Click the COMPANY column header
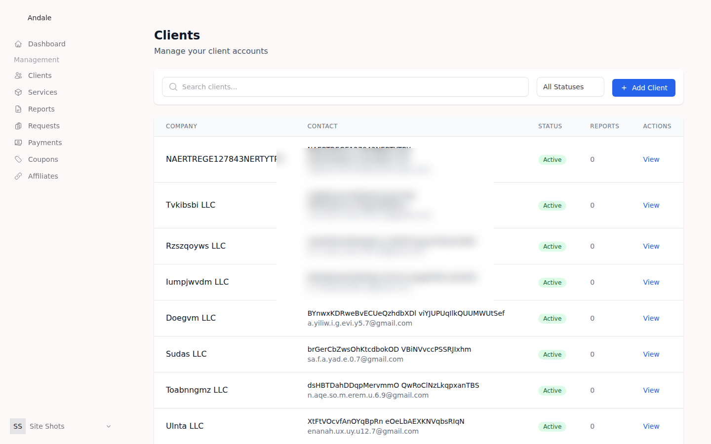The image size is (711, 444). point(181,126)
